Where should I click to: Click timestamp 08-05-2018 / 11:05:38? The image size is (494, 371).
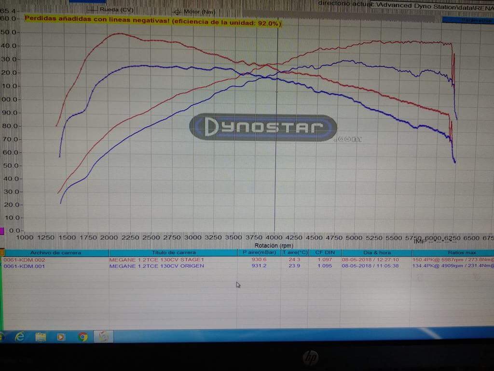[370, 266]
